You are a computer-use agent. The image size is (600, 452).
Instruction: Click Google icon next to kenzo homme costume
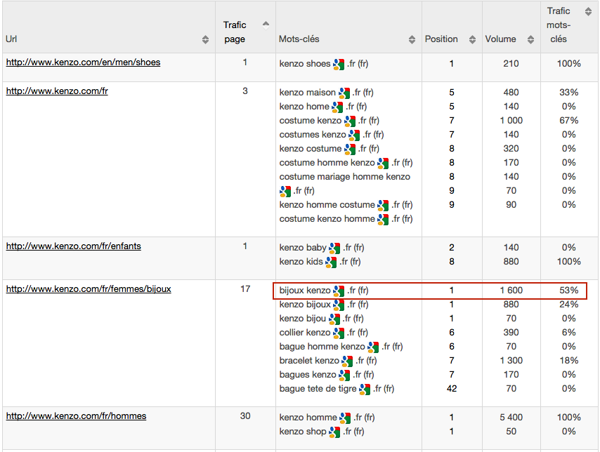(383, 206)
